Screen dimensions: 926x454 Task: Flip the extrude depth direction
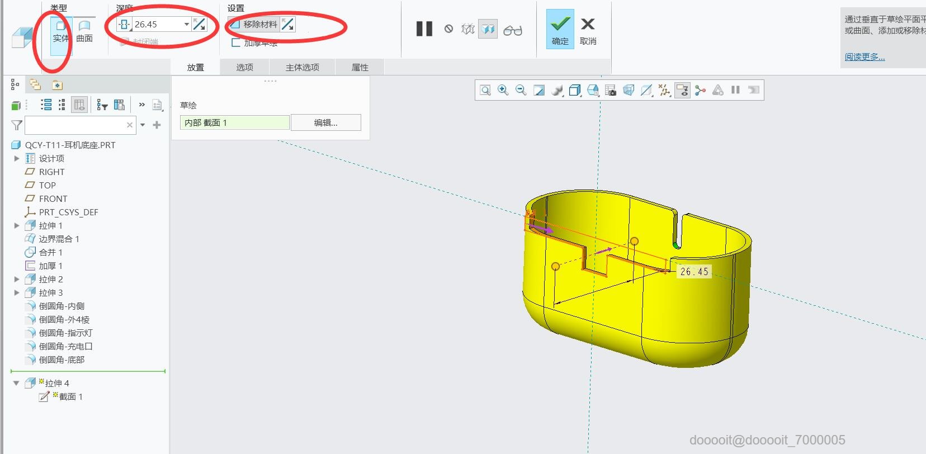[199, 25]
